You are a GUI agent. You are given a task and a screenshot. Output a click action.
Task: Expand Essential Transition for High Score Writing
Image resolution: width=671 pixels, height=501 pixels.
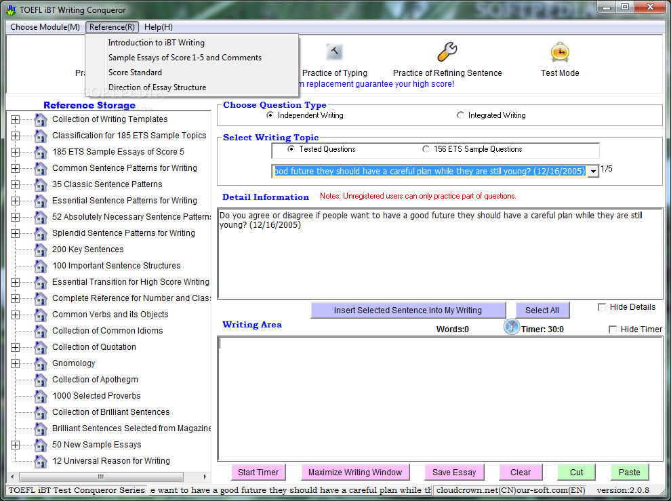tap(16, 282)
